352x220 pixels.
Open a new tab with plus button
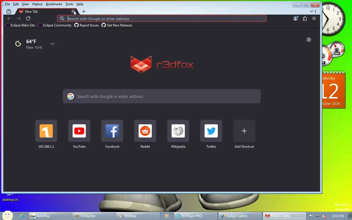pyautogui.click(x=84, y=12)
